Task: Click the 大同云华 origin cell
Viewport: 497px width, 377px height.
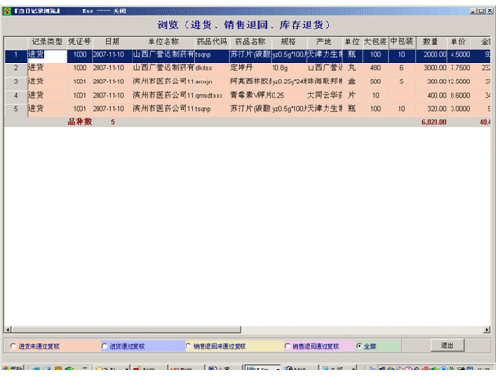Action: 324,96
